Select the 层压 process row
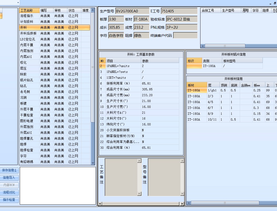 tap(54, 69)
